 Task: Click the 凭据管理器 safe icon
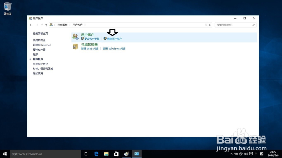[75, 46]
